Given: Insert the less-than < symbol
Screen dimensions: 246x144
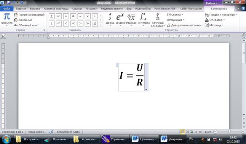Looking at the screenshot, I should coord(66,24).
